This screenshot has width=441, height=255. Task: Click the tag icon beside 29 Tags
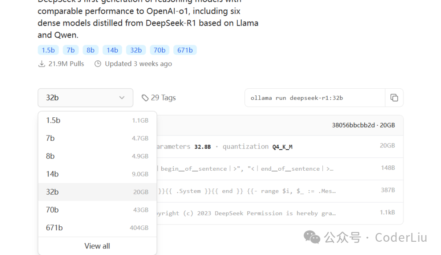(x=145, y=98)
